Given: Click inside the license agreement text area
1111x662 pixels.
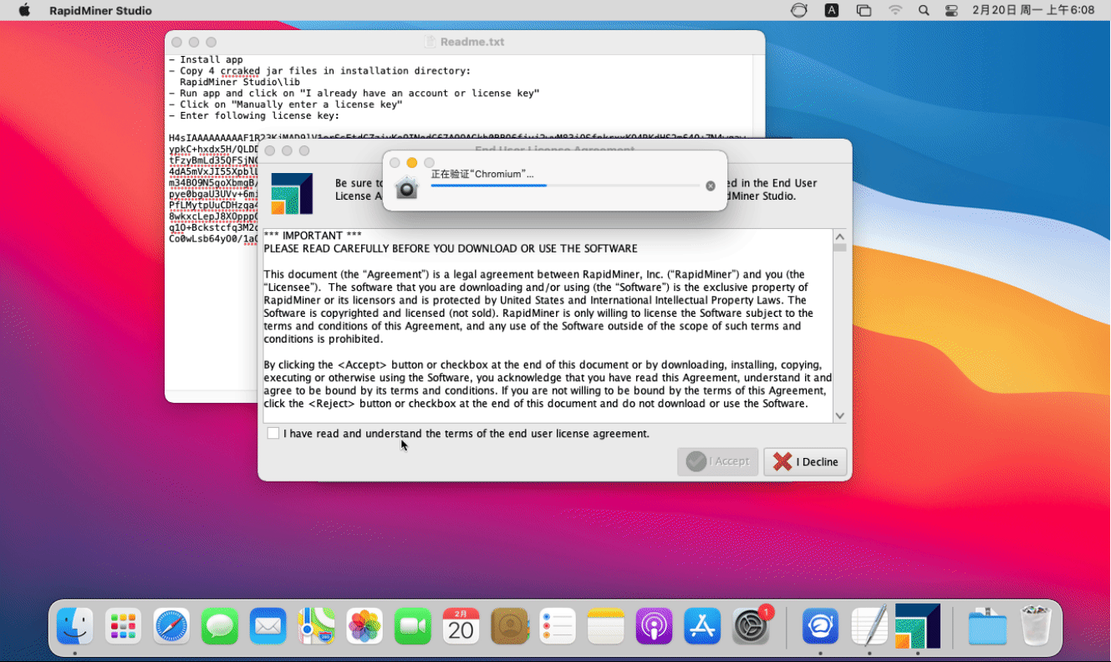Looking at the screenshot, I should pos(548,326).
